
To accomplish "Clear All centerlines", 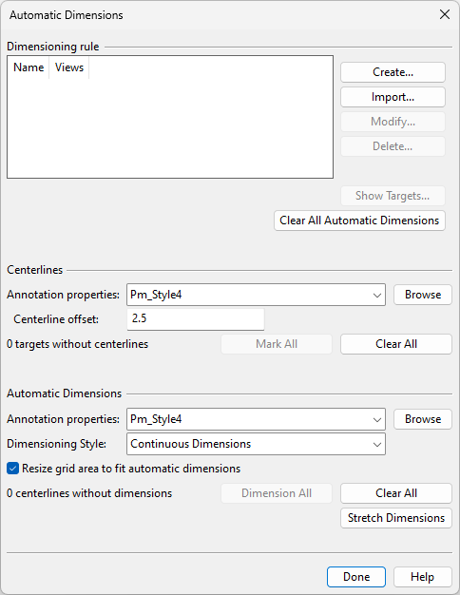I will point(396,344).
